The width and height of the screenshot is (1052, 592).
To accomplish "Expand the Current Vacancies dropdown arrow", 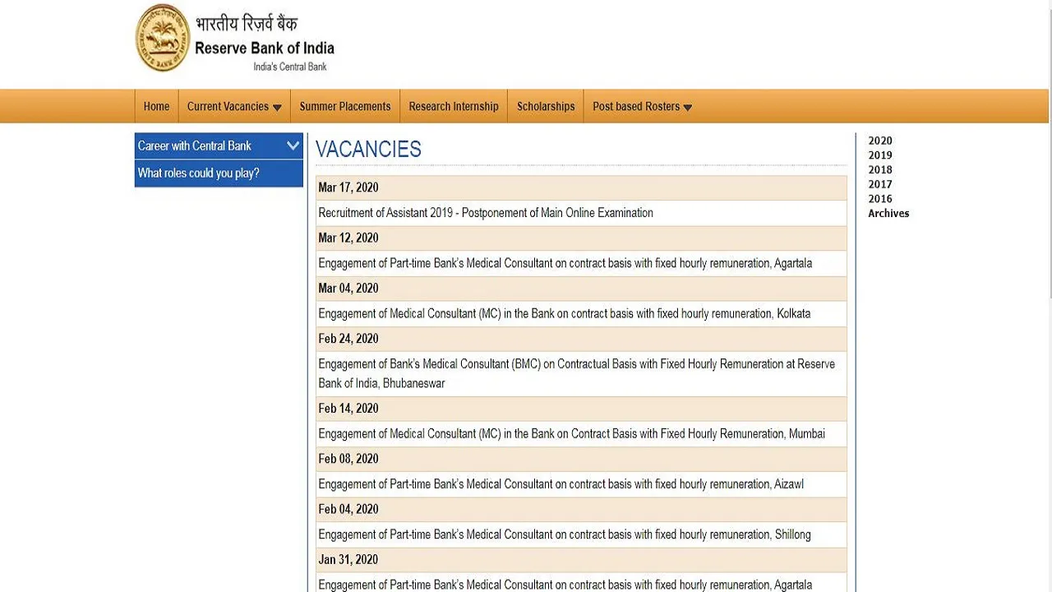I will 277,108.
